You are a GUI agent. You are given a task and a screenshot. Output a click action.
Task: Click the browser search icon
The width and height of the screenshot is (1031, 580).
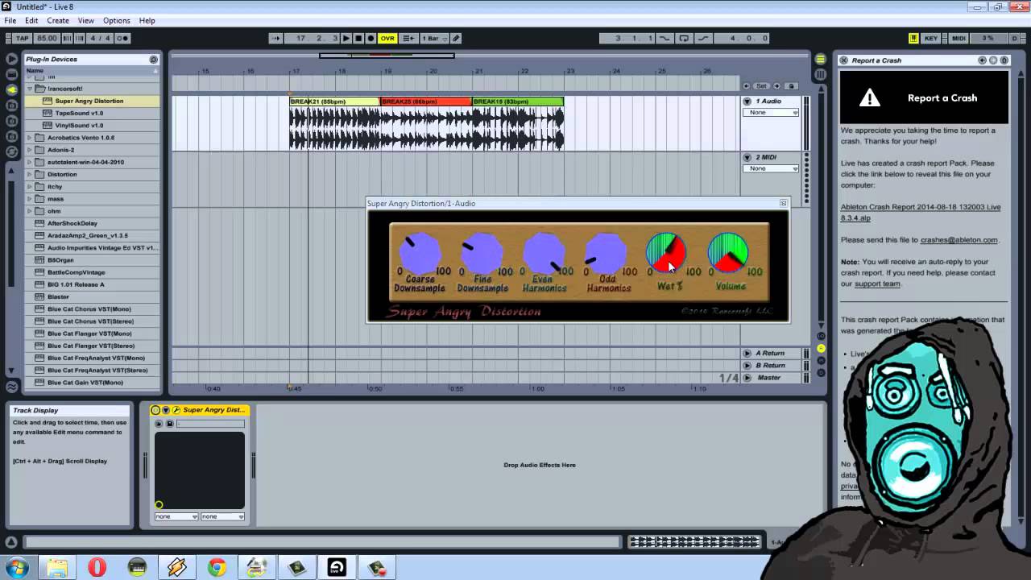(x=153, y=60)
